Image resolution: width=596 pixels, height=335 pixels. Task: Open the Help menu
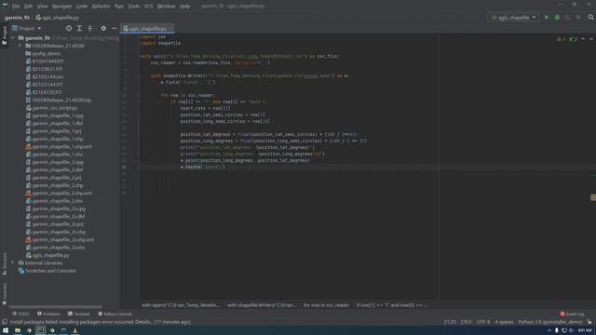click(184, 7)
